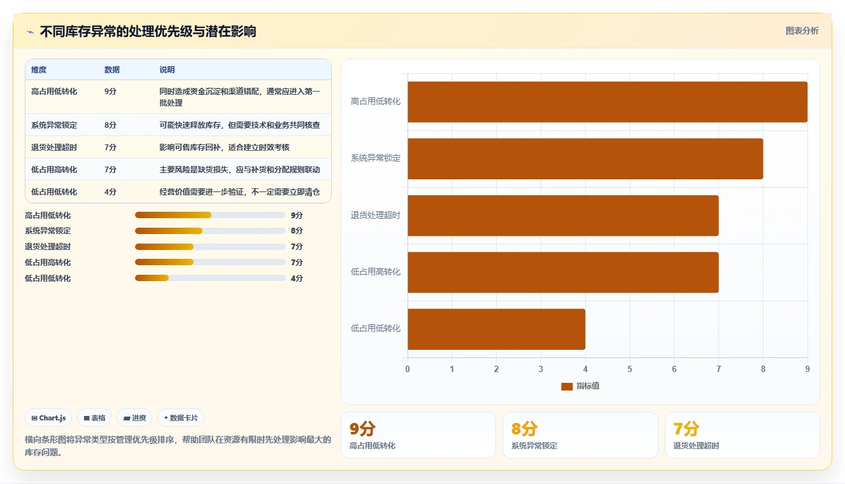Click the chart bar for 系统异常锁定

click(585, 158)
